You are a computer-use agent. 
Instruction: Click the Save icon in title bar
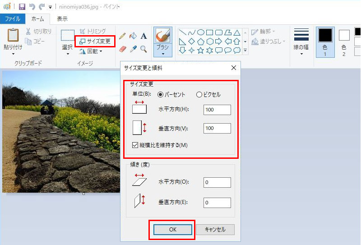(22, 7)
